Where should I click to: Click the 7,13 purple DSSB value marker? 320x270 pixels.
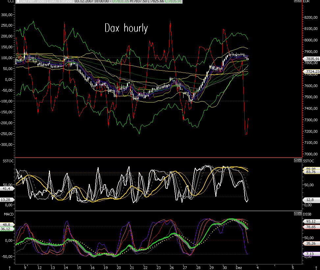tap(312, 254)
